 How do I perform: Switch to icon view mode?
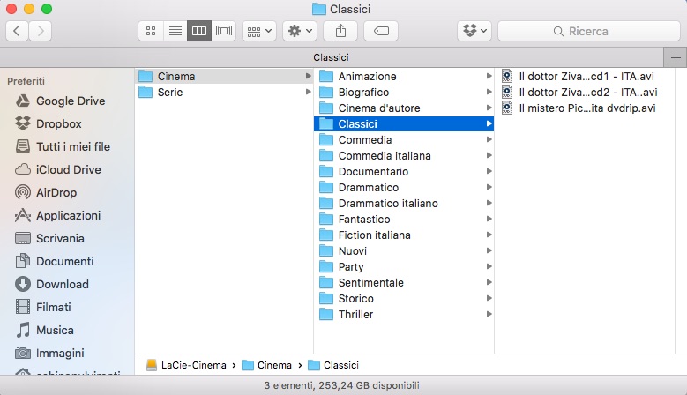pos(151,31)
